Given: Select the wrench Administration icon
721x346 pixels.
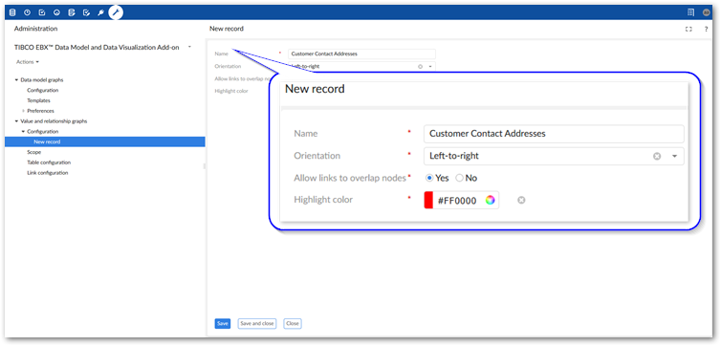Looking at the screenshot, I should coord(116,12).
